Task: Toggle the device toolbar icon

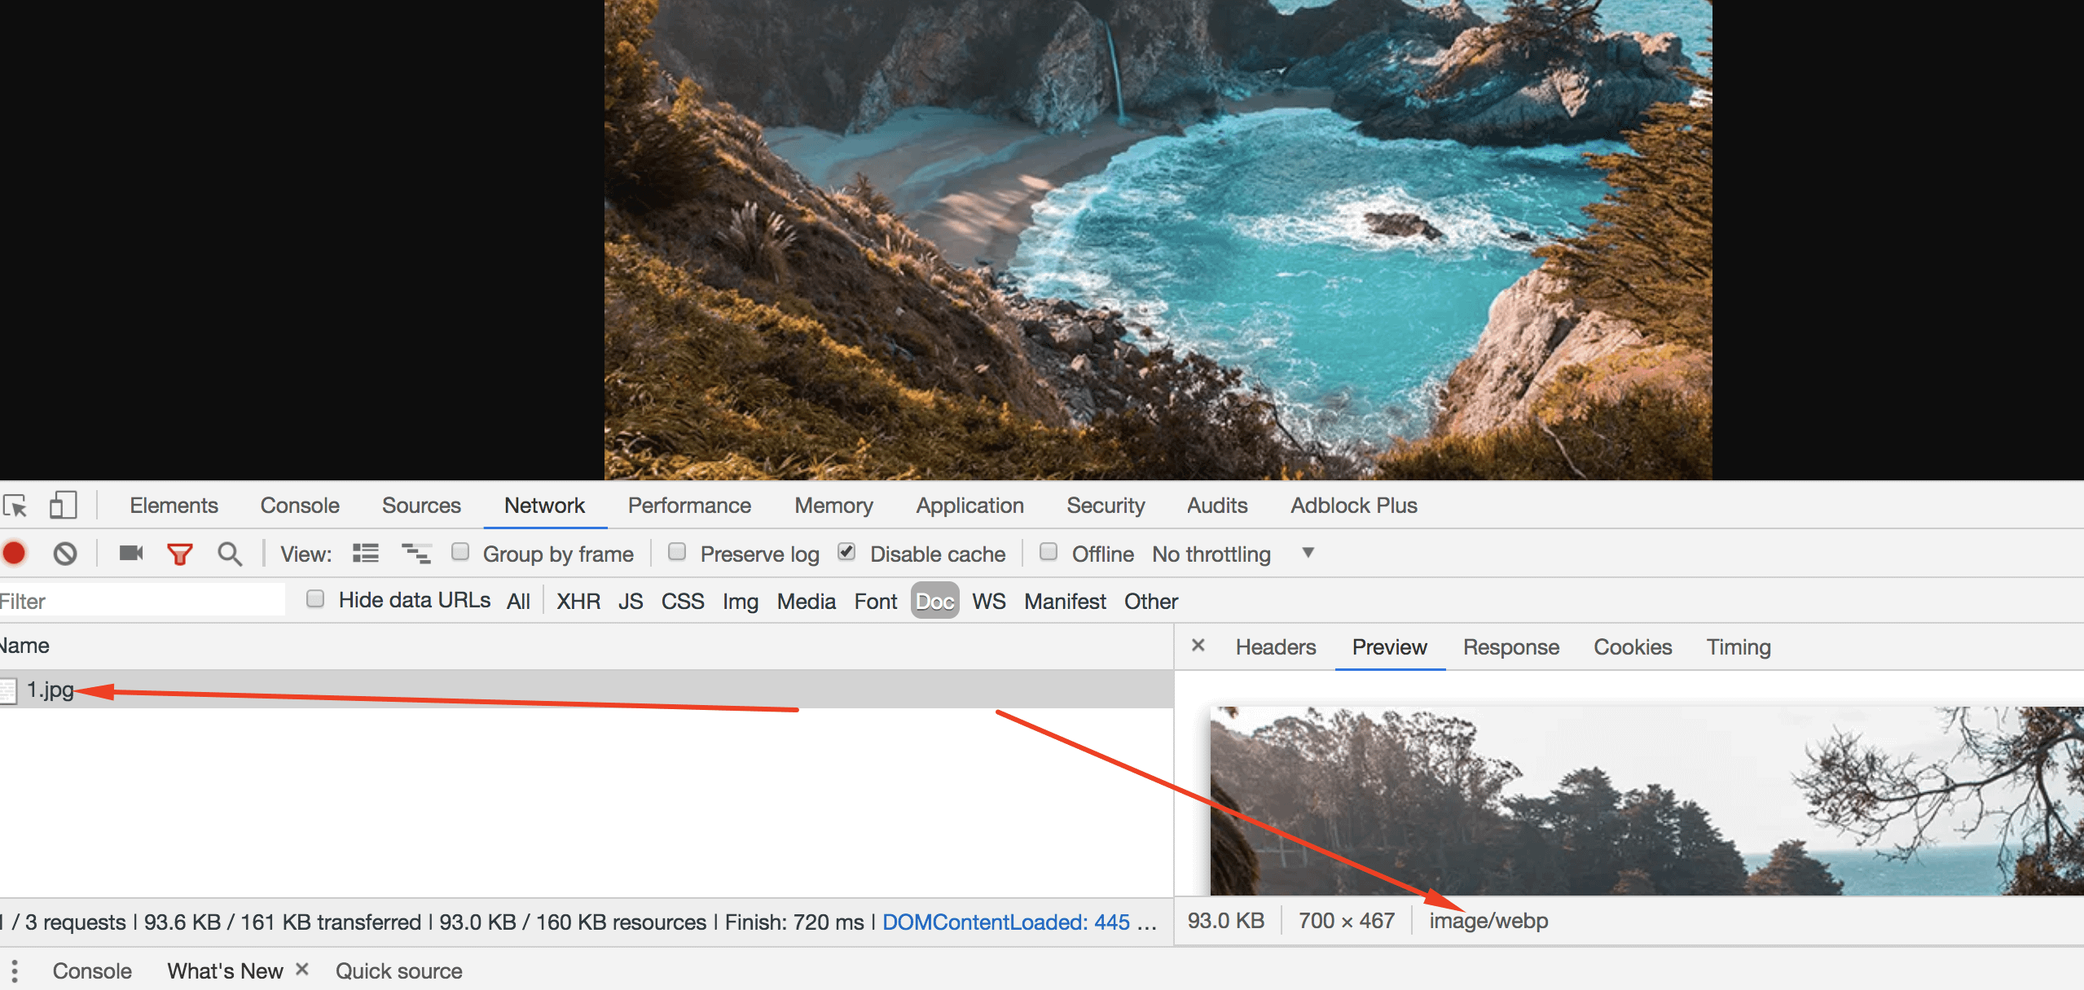Action: 63,506
